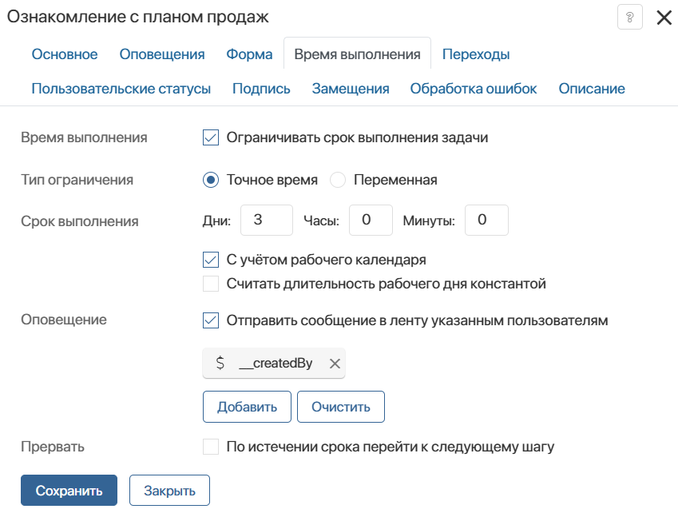This screenshot has width=678, height=513.
Task: Focus the "Часы" input field
Action: [x=371, y=221]
